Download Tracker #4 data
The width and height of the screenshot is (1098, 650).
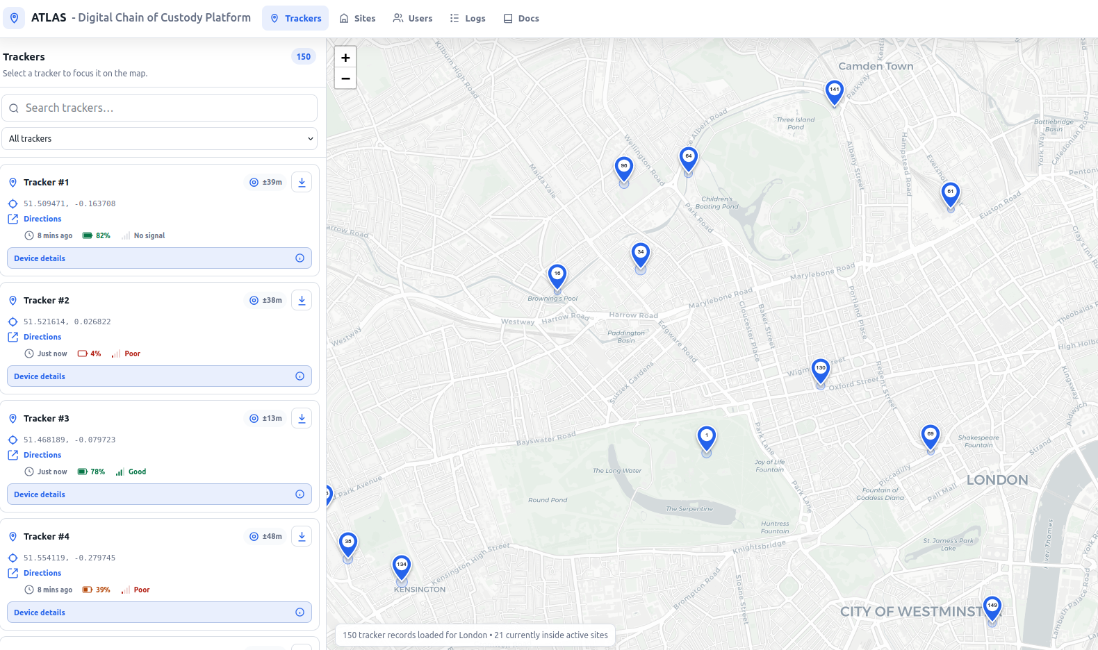click(302, 536)
